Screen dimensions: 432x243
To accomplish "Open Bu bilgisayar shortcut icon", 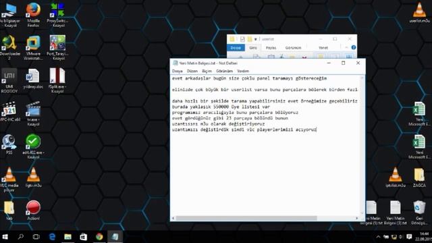I will click(x=9, y=15).
